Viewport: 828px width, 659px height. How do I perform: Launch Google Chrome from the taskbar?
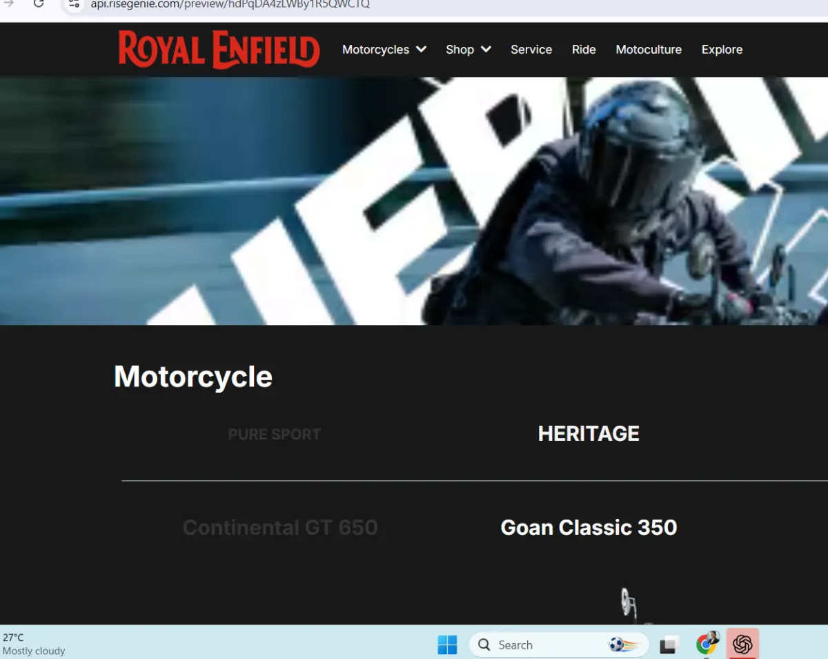(x=707, y=644)
